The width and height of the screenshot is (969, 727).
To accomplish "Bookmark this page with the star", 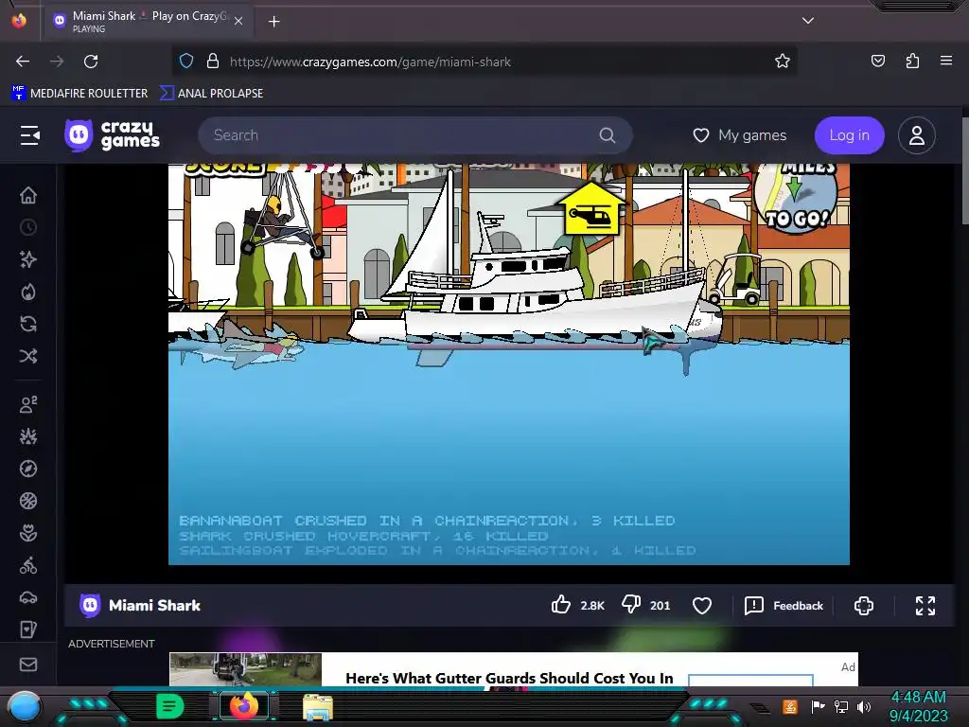I will coord(783,62).
